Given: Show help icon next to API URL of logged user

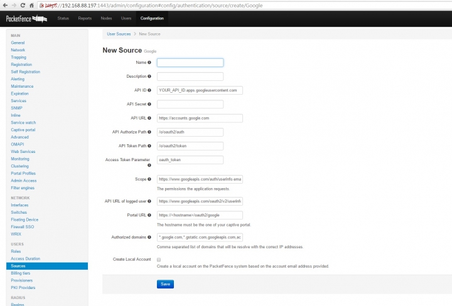Looking at the screenshot, I should pyautogui.click(x=149, y=201).
